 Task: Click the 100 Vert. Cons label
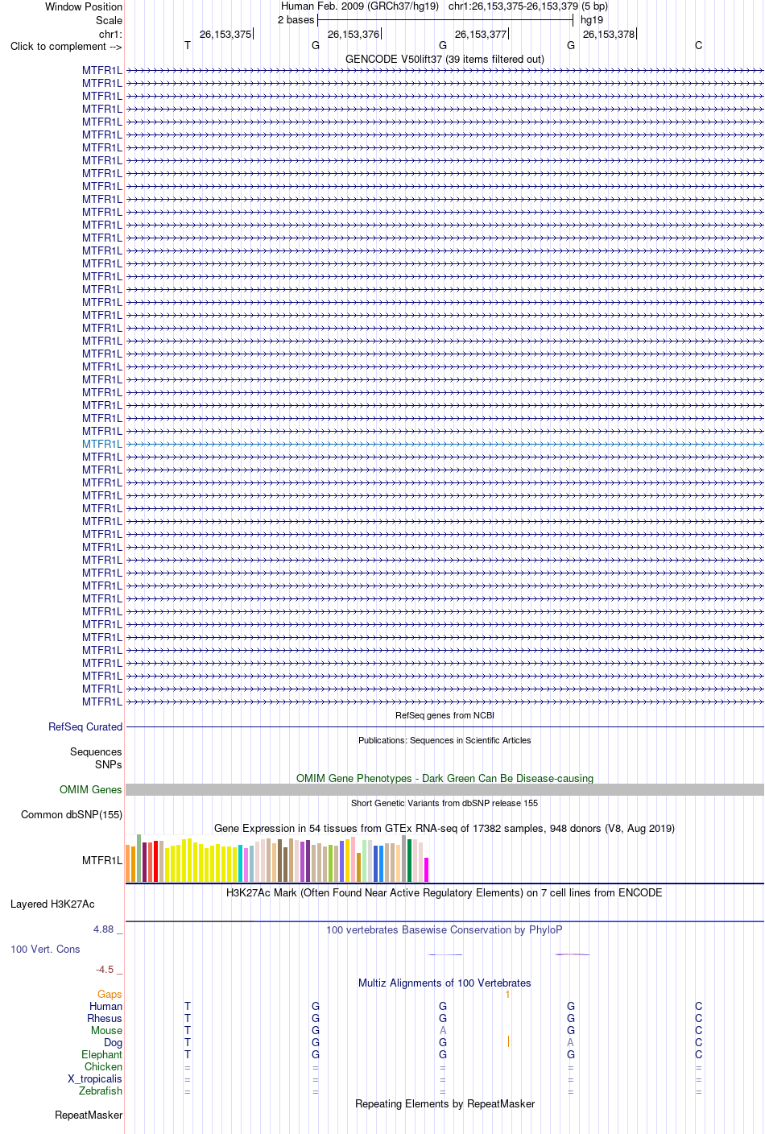click(45, 949)
